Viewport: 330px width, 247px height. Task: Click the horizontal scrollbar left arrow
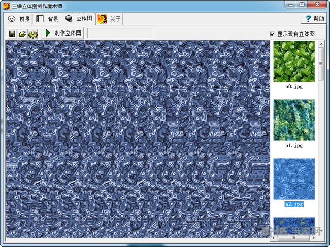(273, 238)
